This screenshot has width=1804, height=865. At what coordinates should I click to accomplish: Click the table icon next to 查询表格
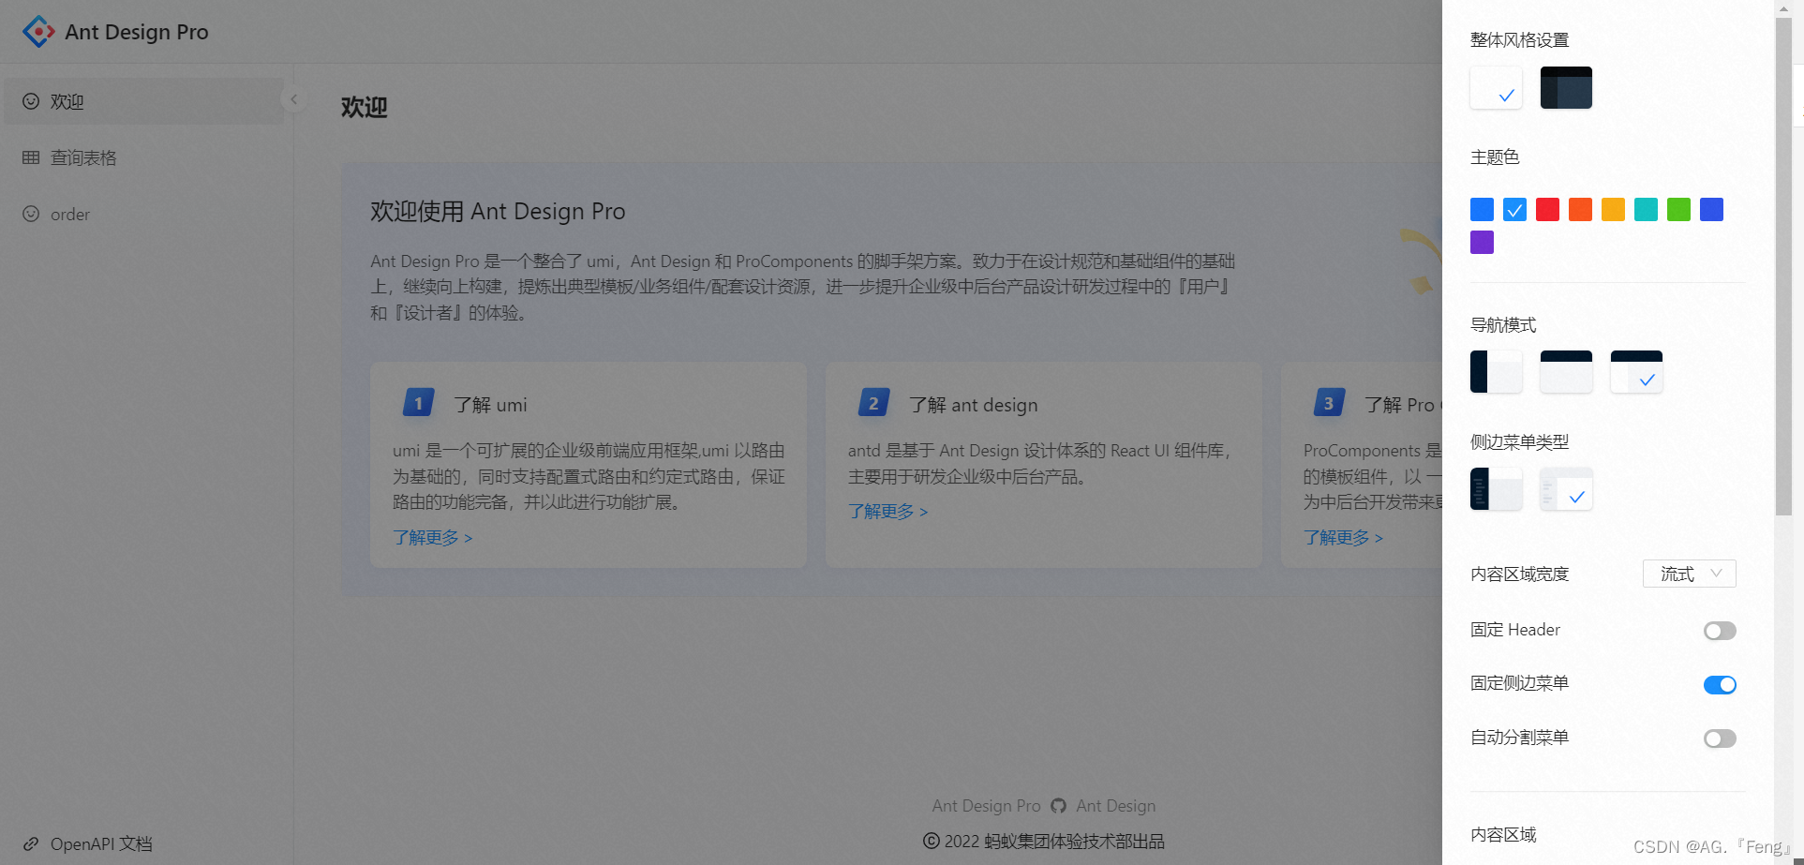pos(31,157)
